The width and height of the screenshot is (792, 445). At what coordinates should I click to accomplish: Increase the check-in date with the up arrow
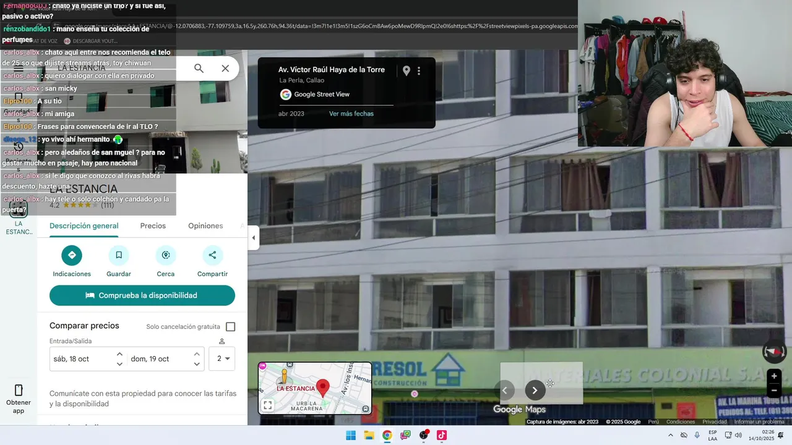coord(119,354)
